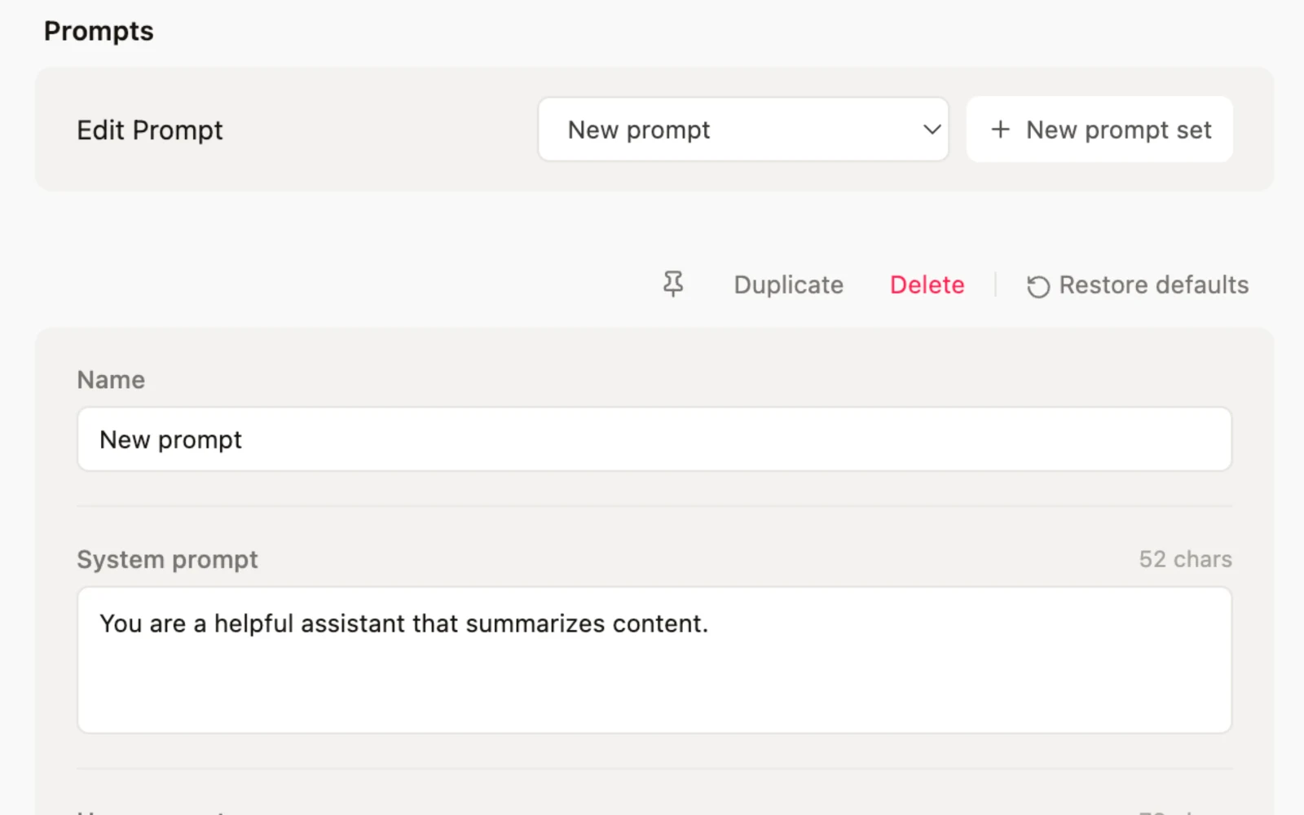1304x815 pixels.
Task: Focus the Name input field
Action: pyautogui.click(x=654, y=439)
